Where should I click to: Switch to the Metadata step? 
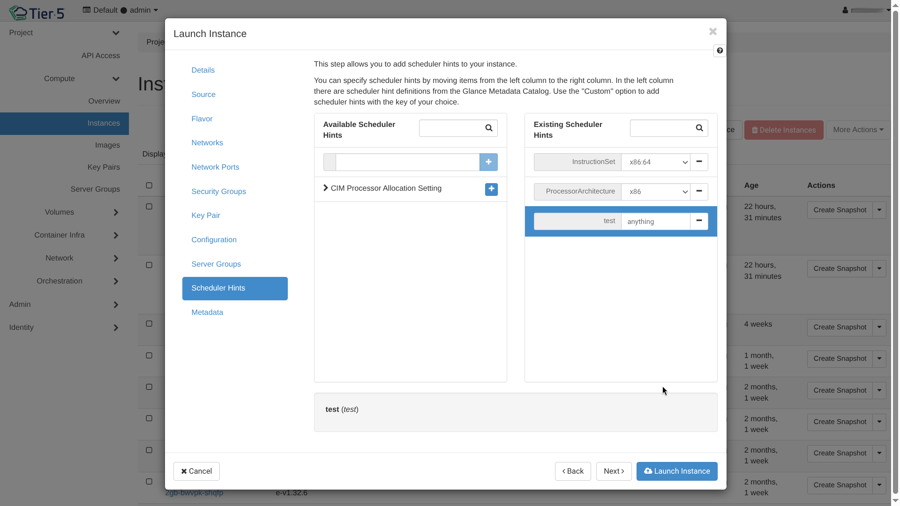pyautogui.click(x=207, y=313)
